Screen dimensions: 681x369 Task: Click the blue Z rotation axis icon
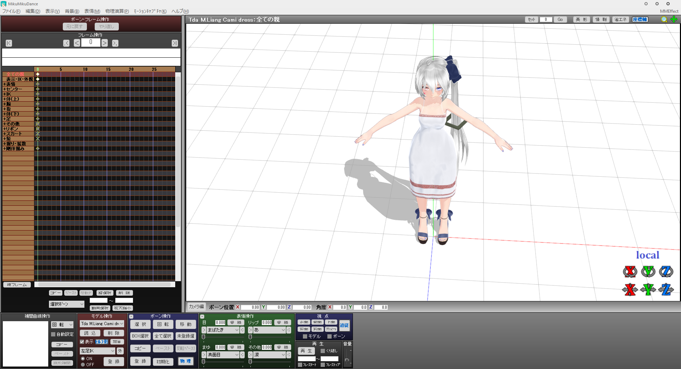click(x=666, y=272)
